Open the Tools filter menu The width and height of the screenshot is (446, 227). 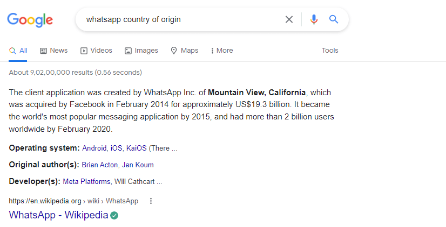(330, 51)
